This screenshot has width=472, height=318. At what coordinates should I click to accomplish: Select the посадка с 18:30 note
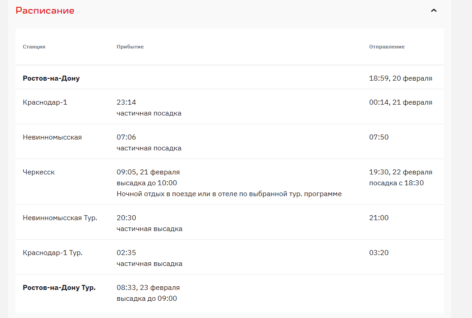click(396, 183)
